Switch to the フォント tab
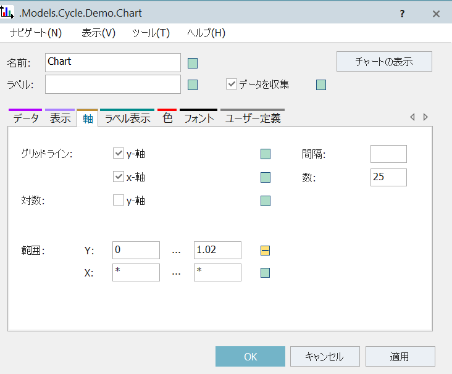This screenshot has height=374, width=452. tap(199, 118)
